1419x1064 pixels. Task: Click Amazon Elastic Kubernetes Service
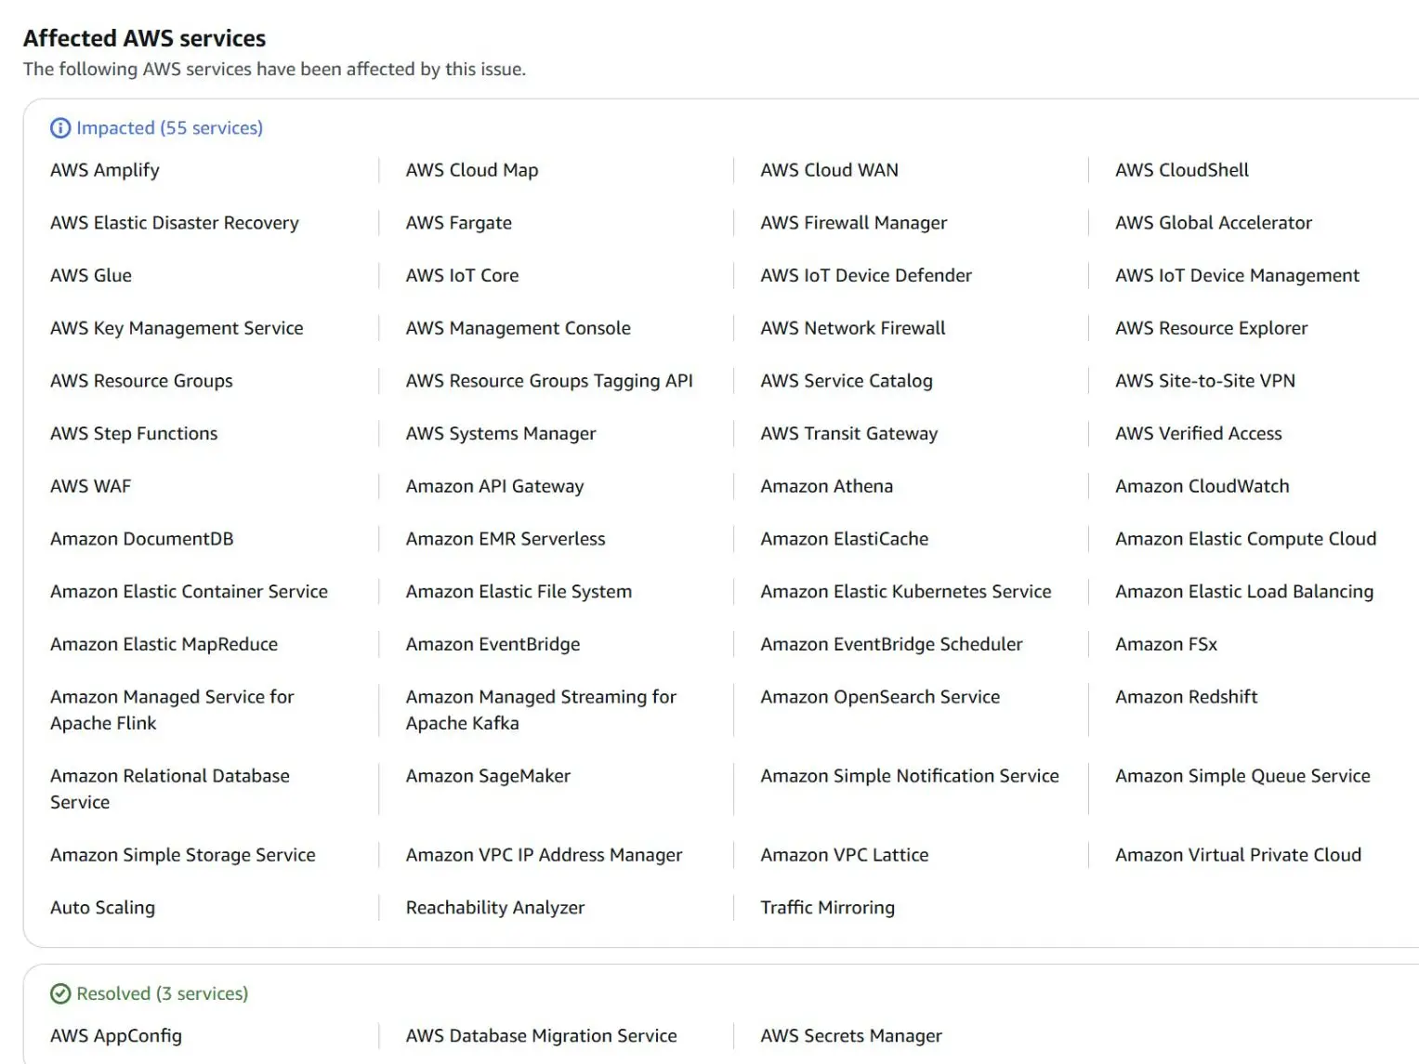point(906,592)
